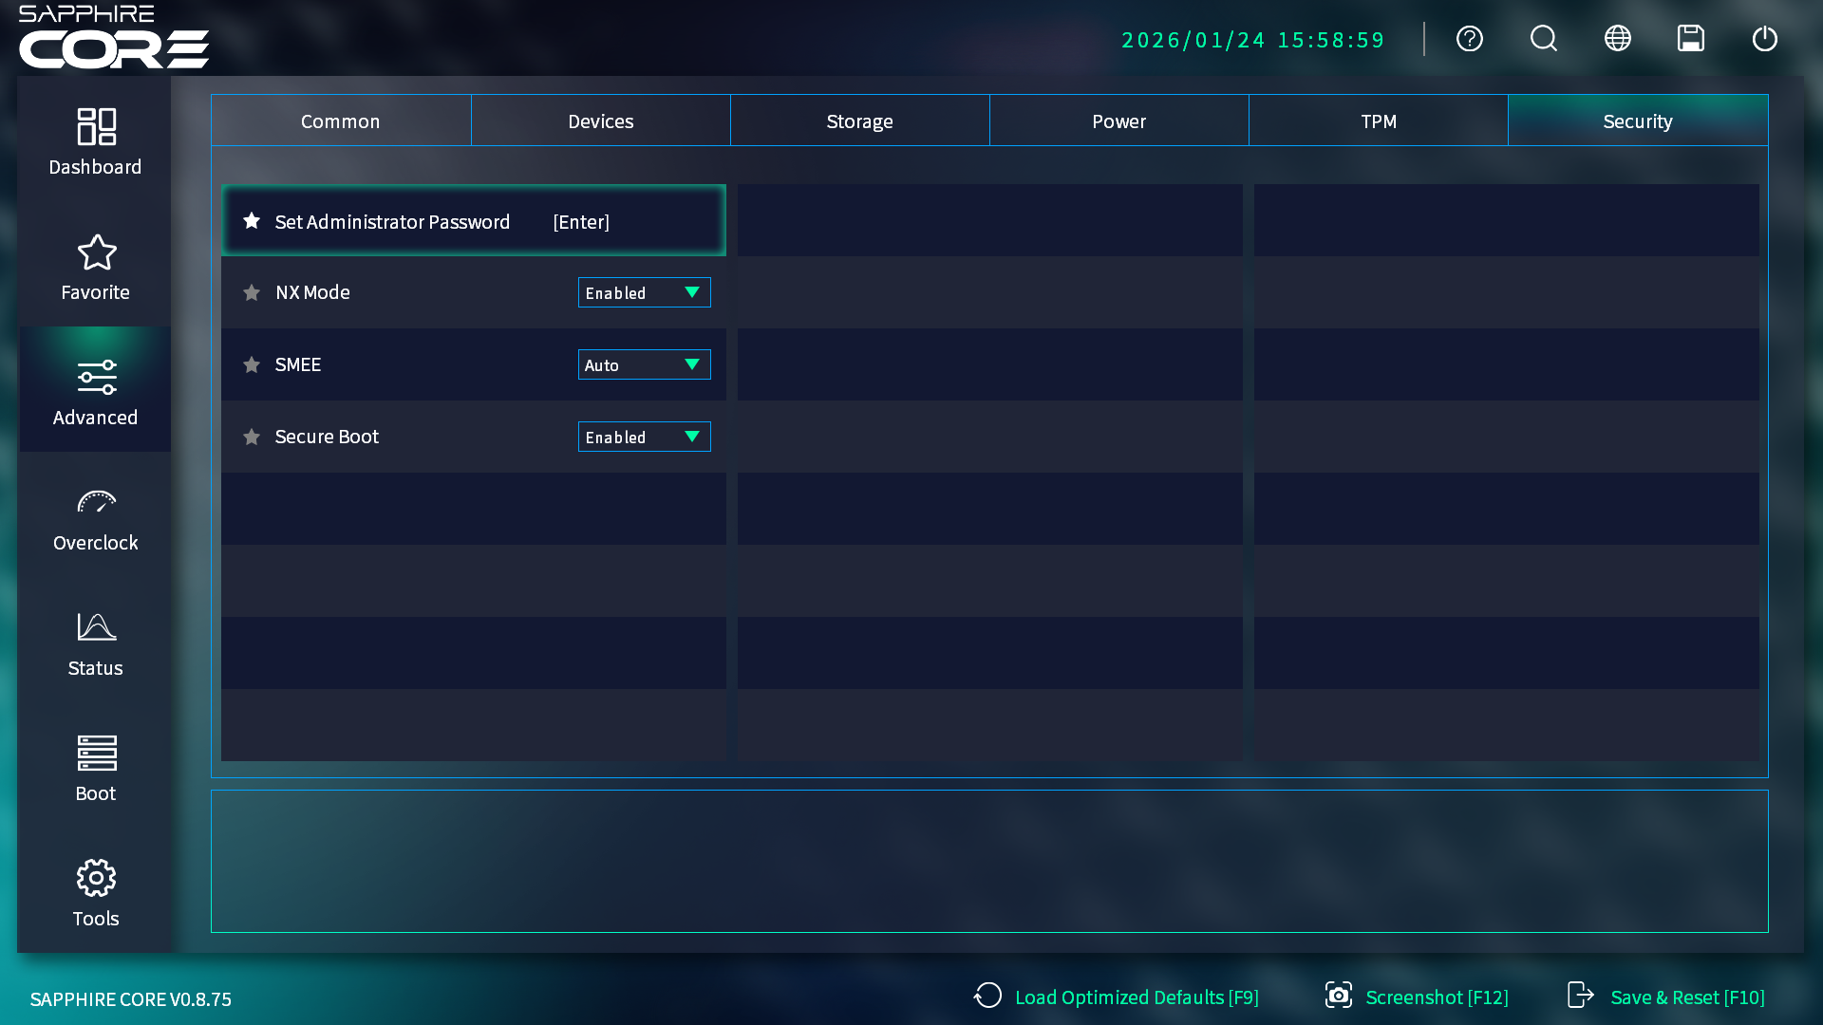
Task: Open the Tools gear section
Action: (x=95, y=894)
